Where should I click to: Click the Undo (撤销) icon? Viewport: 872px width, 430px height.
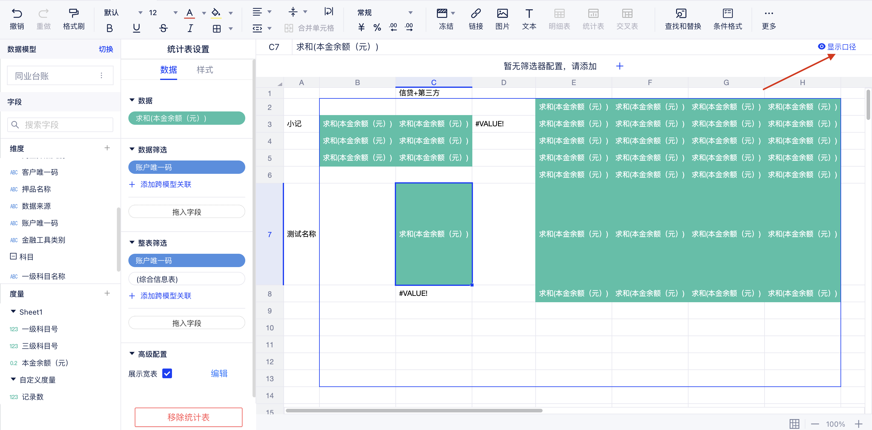coord(17,14)
